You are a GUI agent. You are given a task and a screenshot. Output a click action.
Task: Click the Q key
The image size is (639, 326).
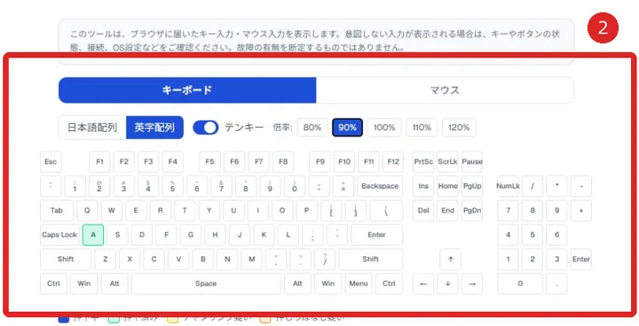87,211
